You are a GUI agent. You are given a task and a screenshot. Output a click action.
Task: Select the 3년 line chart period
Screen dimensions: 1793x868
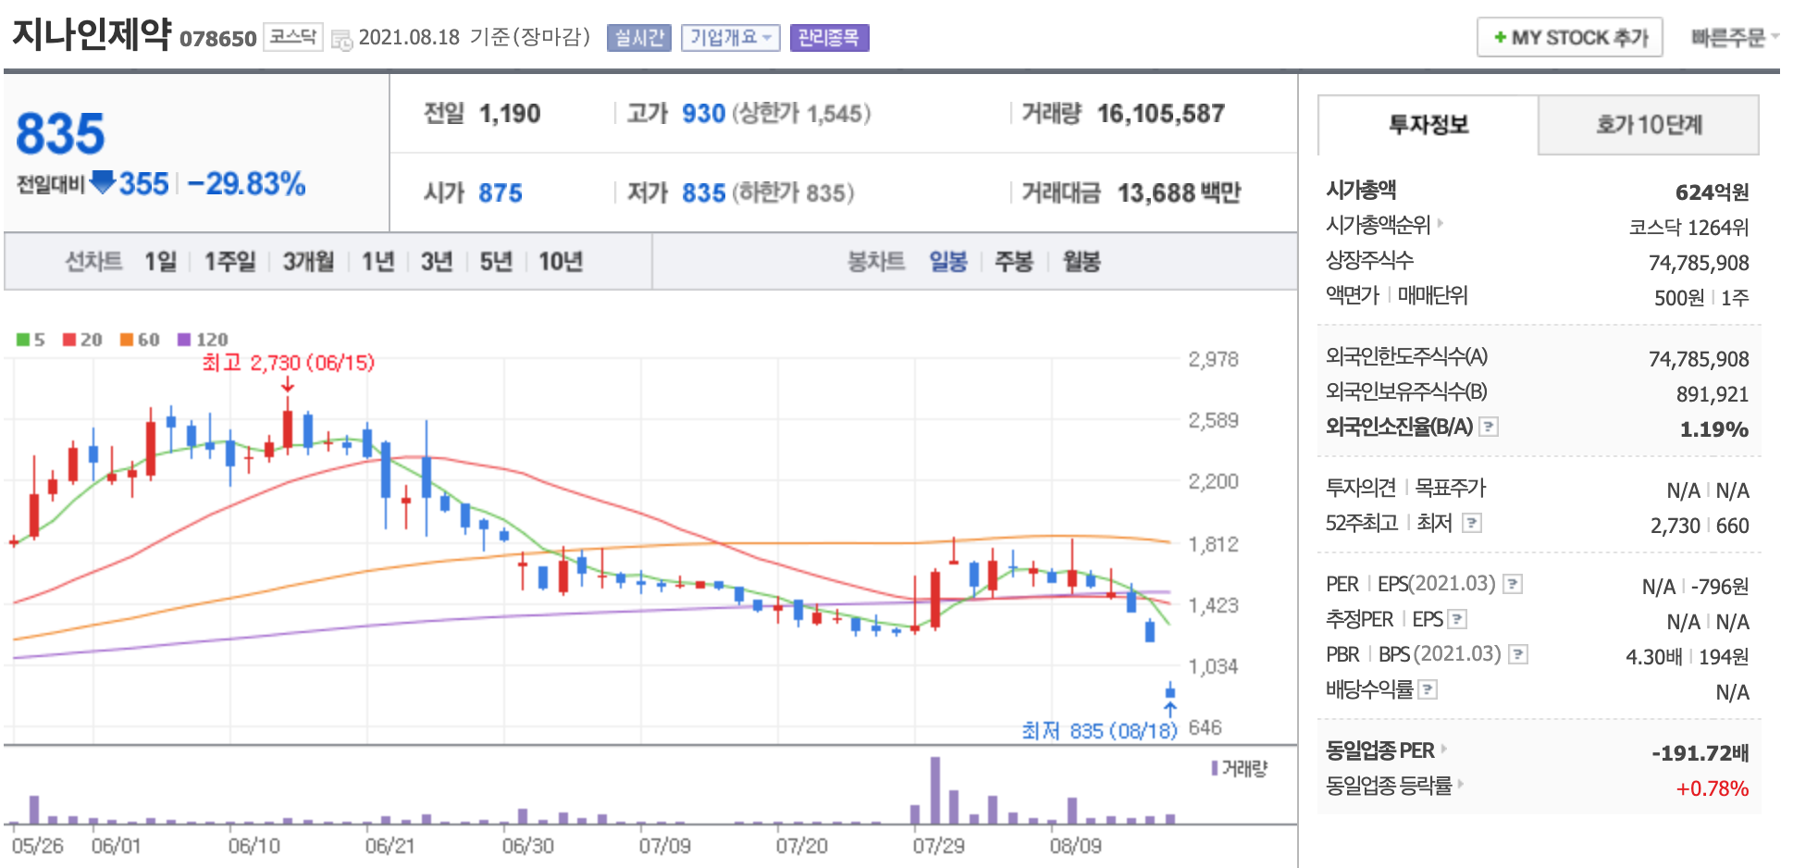pos(437,262)
